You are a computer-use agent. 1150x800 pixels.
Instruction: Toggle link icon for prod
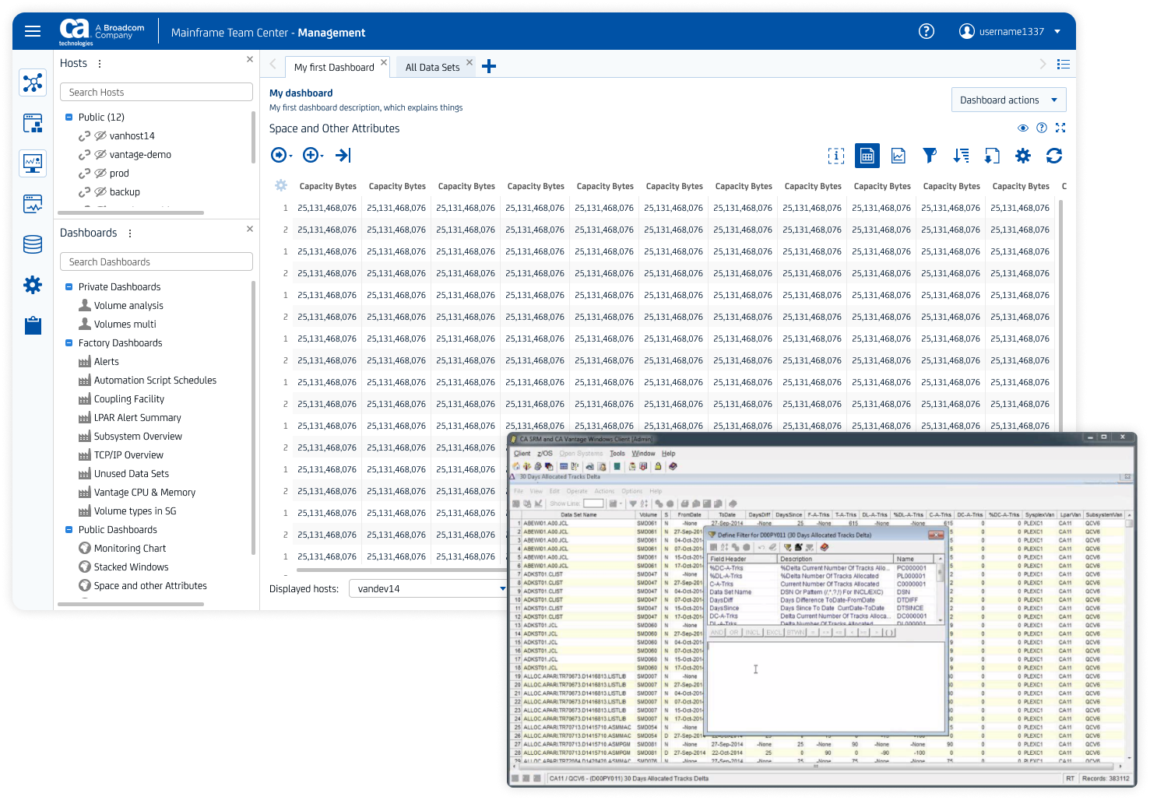pyautogui.click(x=84, y=174)
